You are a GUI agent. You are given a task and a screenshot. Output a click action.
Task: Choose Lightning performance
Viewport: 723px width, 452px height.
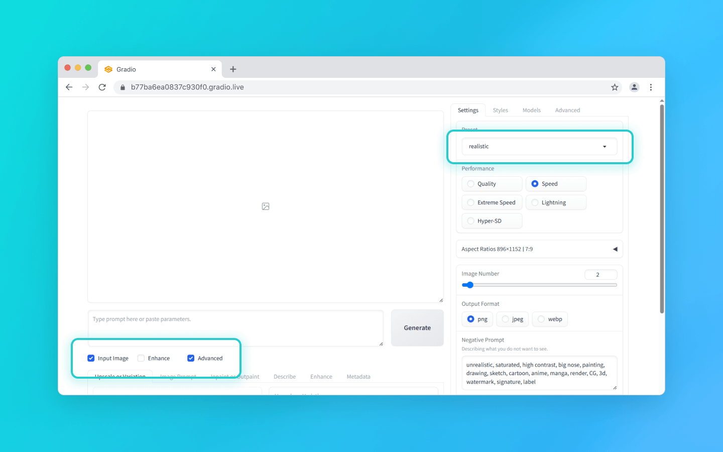pos(556,202)
